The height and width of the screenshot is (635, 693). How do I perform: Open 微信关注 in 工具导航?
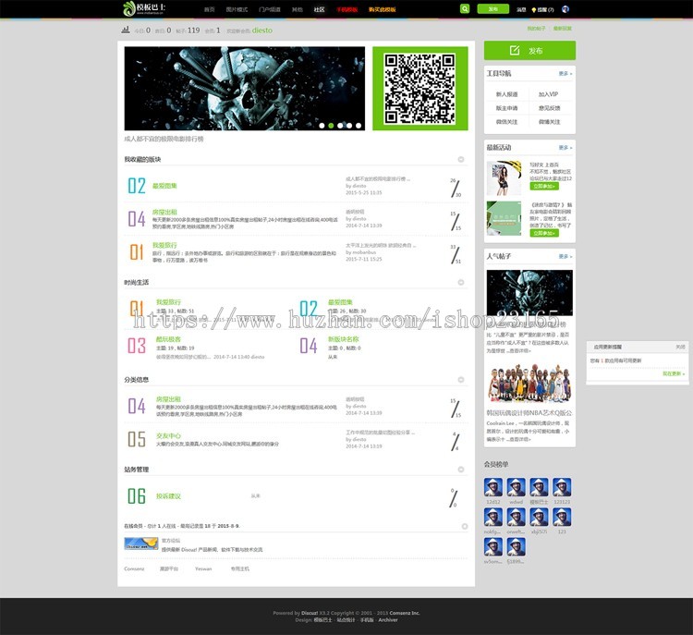point(506,122)
